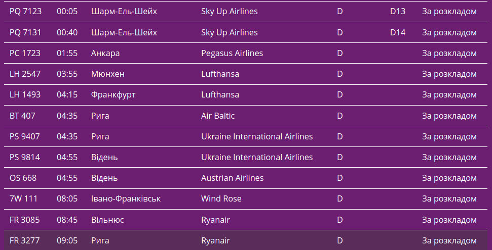Click flight number PQ 7123
Screen dimensions: 492x250
[x=25, y=11]
